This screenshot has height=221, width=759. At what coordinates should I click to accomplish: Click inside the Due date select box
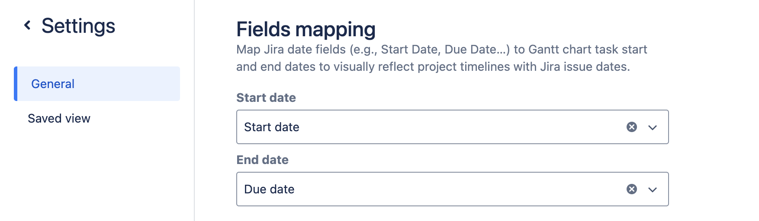(433, 189)
